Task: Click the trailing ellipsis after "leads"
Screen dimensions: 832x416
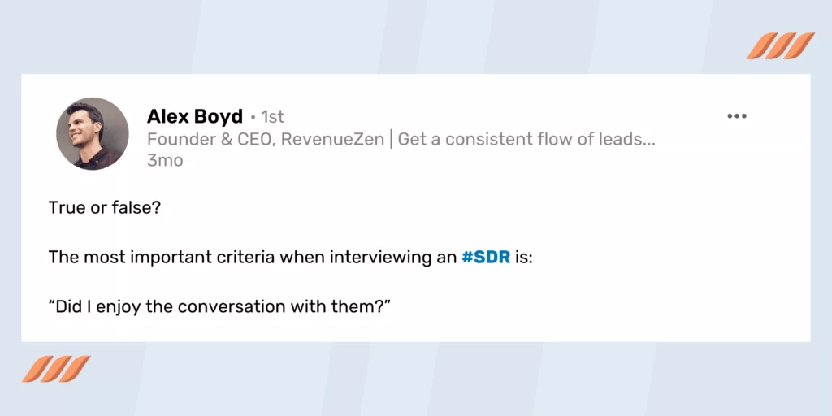Action: pos(649,143)
